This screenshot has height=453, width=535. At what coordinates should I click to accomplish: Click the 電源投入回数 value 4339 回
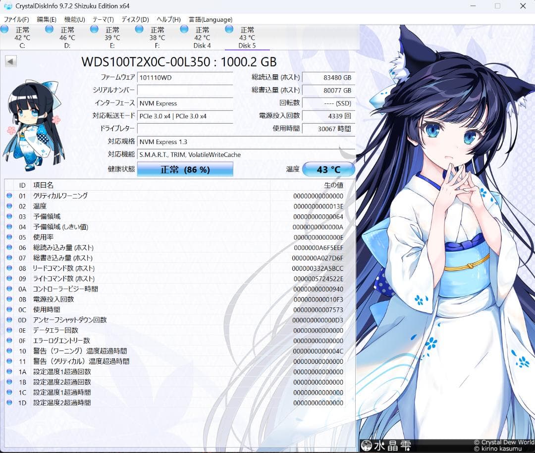tap(328, 116)
